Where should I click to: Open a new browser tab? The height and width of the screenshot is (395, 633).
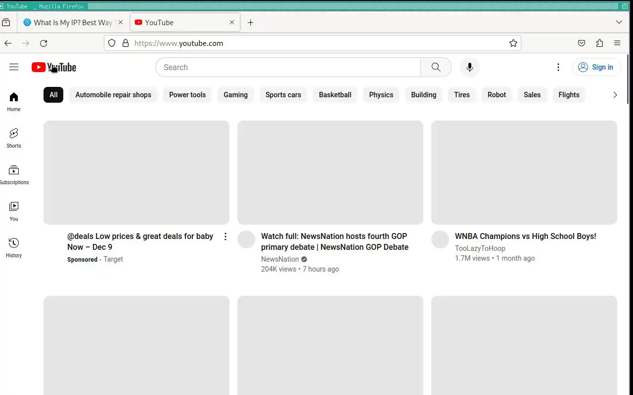point(251,23)
